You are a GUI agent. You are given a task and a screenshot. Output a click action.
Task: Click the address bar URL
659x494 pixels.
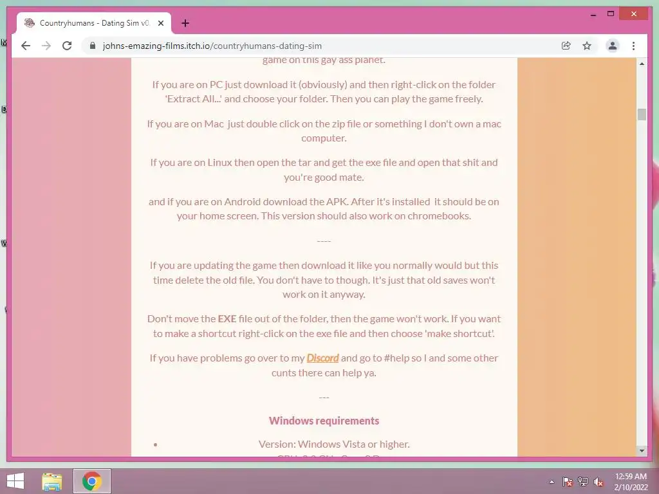coord(212,46)
